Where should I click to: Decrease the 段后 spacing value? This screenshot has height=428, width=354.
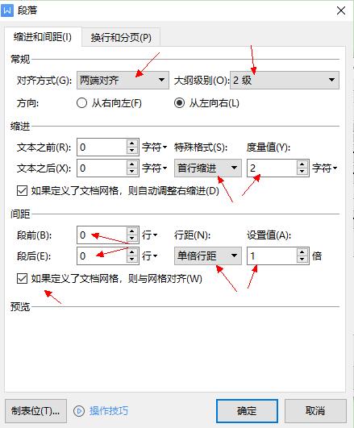tap(132, 260)
